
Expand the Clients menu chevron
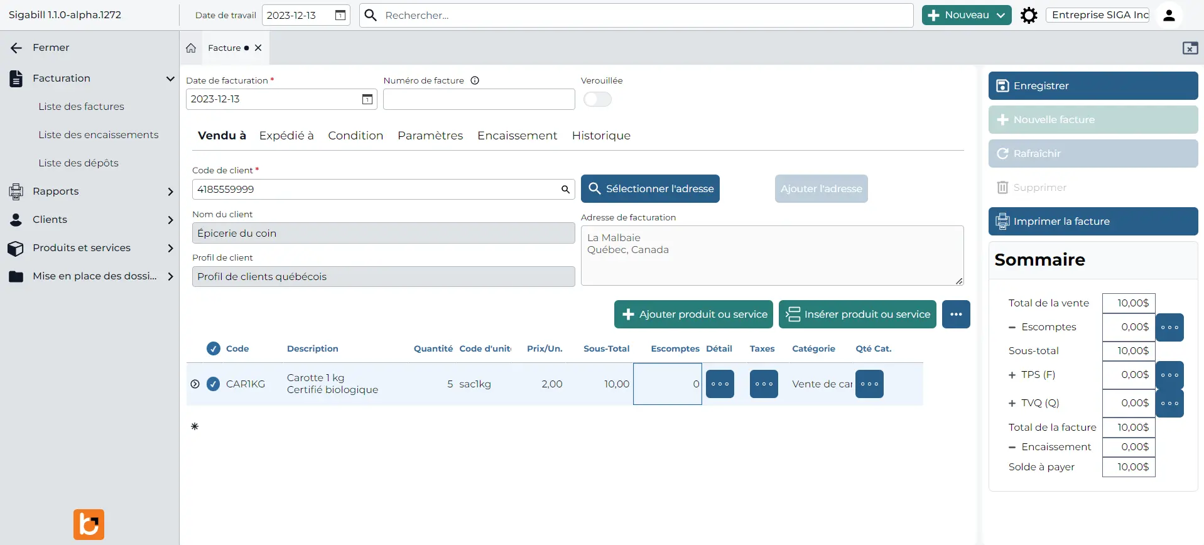click(x=170, y=220)
